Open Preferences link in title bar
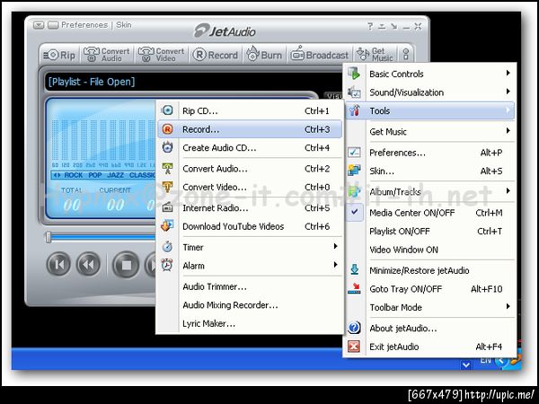Viewport: 539px width, 404px height. point(84,25)
